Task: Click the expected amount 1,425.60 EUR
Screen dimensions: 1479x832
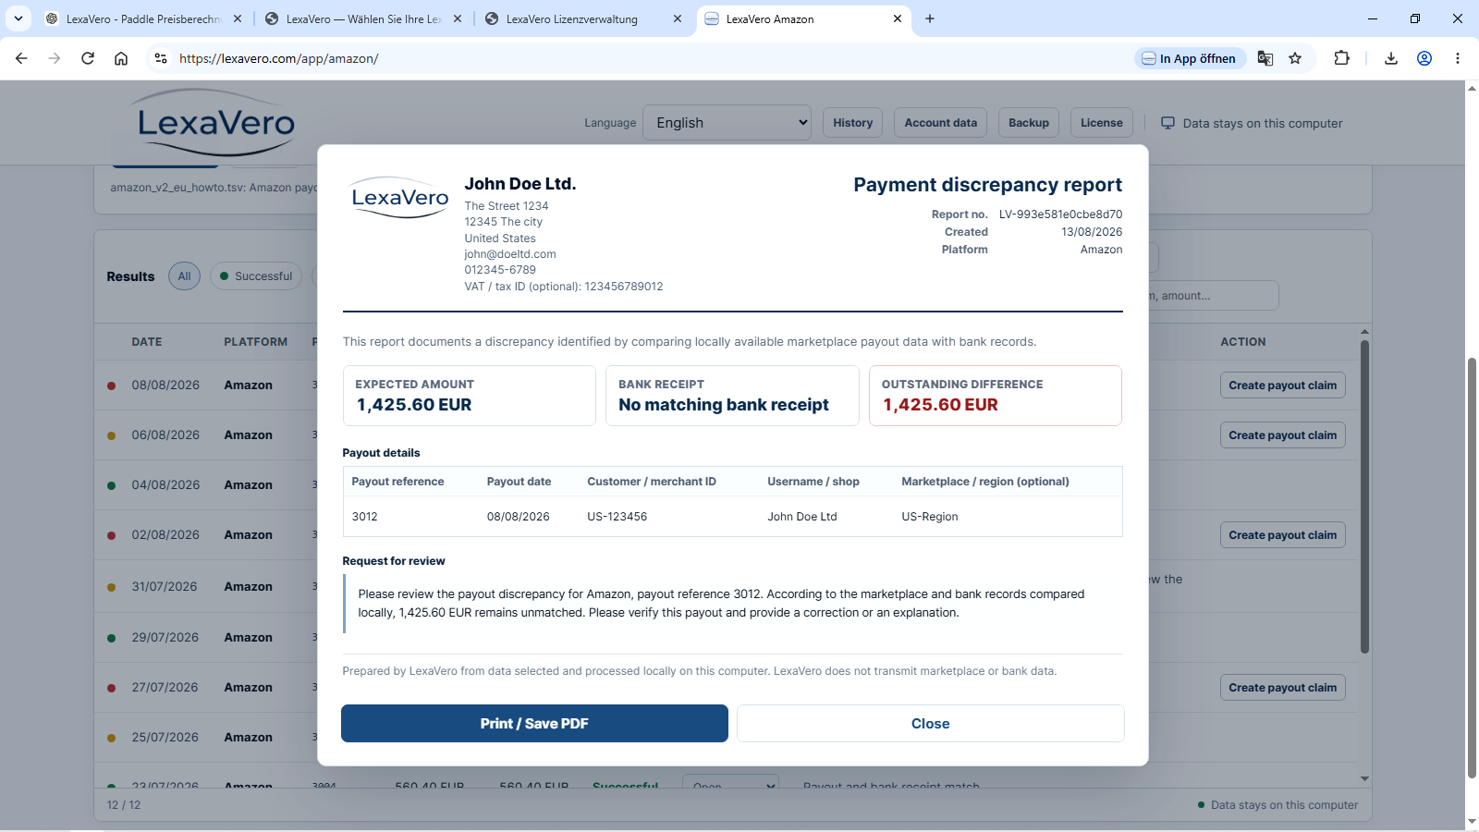Action: [x=414, y=405]
